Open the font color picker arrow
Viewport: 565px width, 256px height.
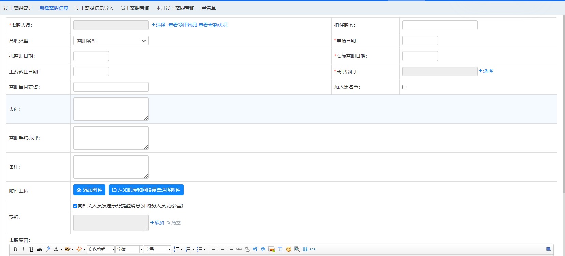coord(61,249)
